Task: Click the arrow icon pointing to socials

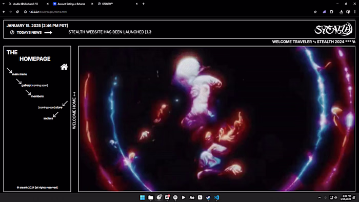Action: (x=55, y=115)
